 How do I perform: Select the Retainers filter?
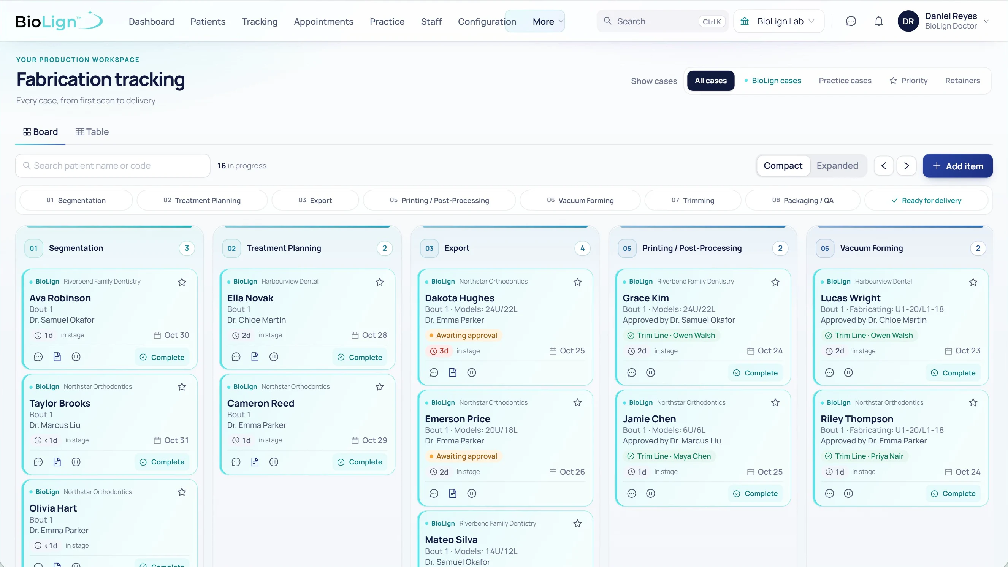[x=962, y=81]
